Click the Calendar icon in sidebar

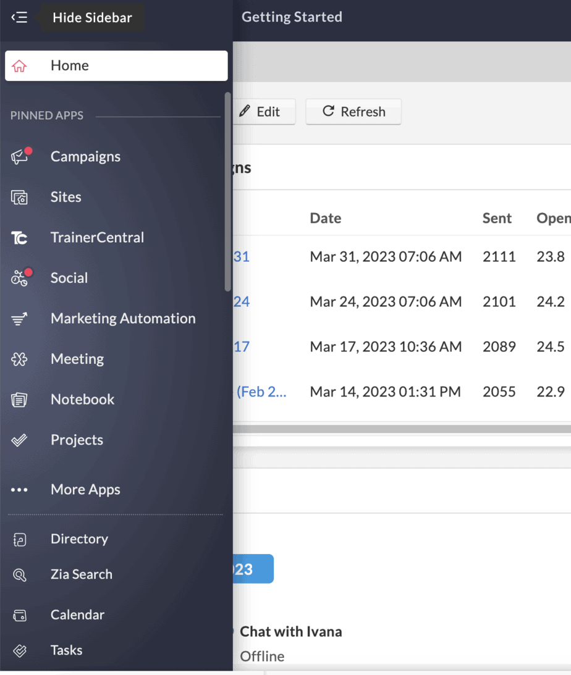tap(19, 615)
